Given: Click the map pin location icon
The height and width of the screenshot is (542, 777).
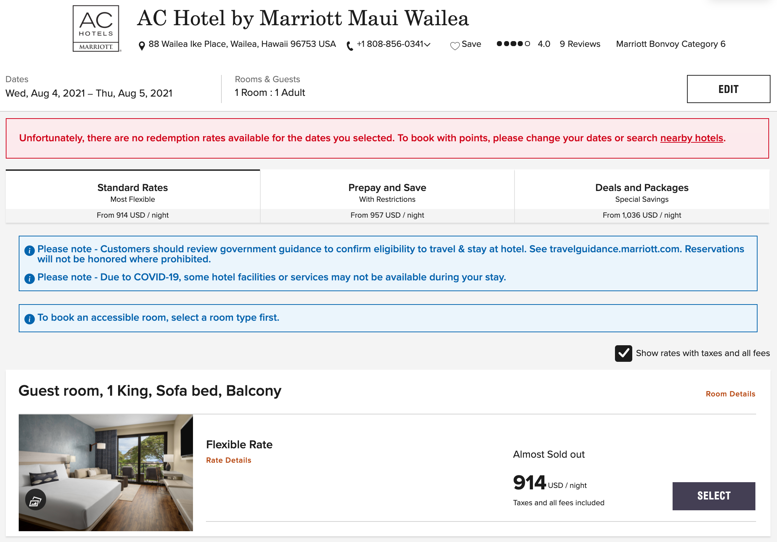Looking at the screenshot, I should [142, 46].
